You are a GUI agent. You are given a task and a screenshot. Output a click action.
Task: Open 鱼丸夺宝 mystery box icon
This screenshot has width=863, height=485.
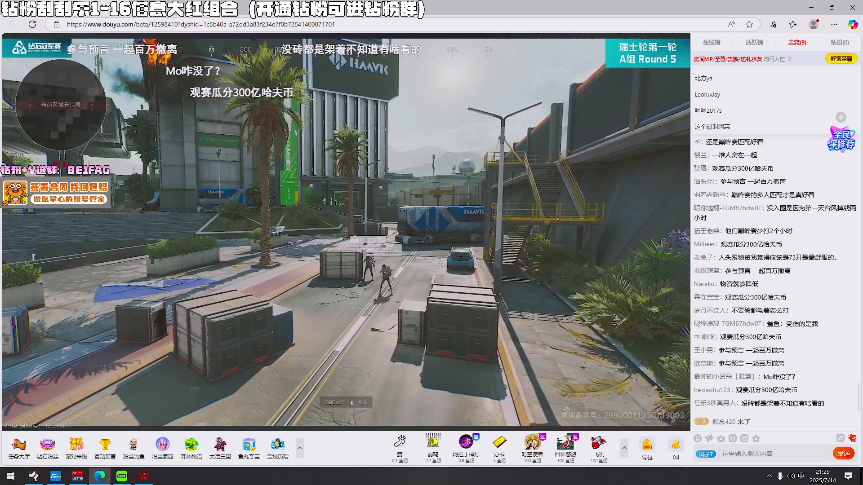pos(249,448)
